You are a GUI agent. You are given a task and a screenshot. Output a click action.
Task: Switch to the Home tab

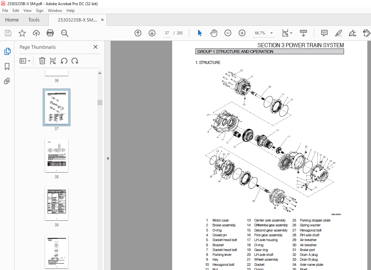click(x=12, y=20)
